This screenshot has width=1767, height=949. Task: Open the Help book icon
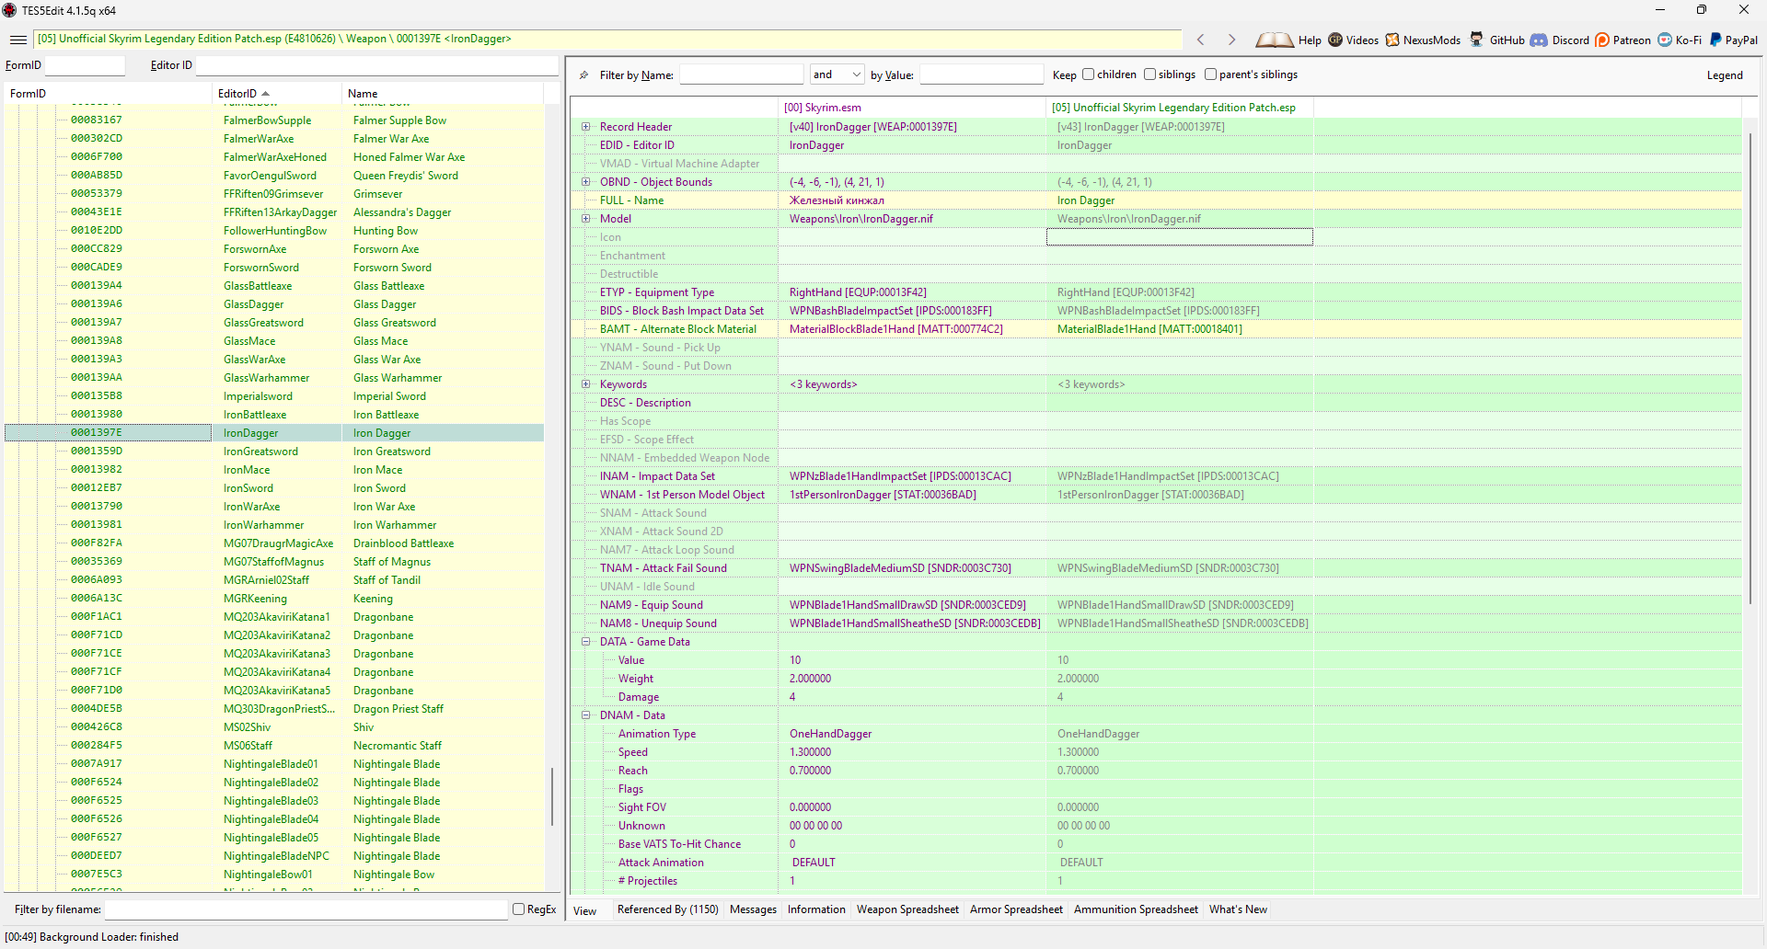click(1275, 40)
